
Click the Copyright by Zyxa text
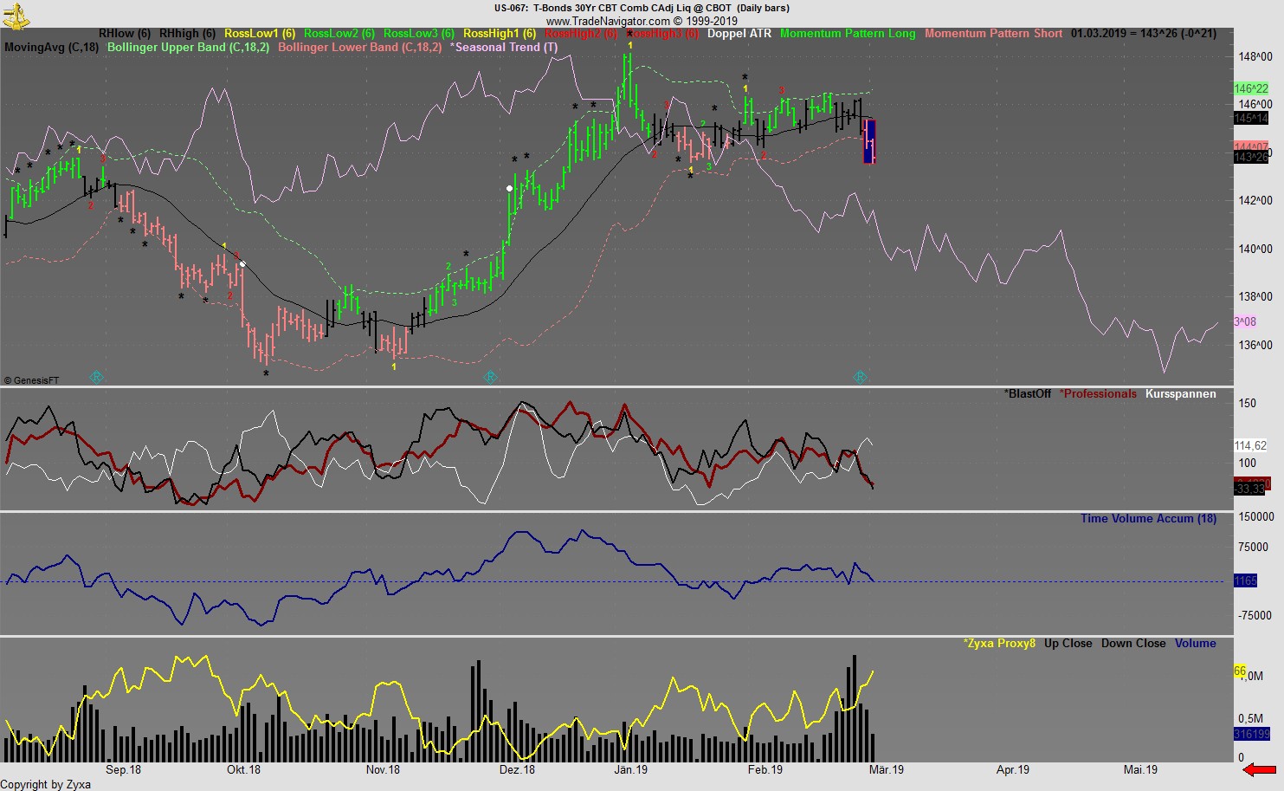point(45,785)
